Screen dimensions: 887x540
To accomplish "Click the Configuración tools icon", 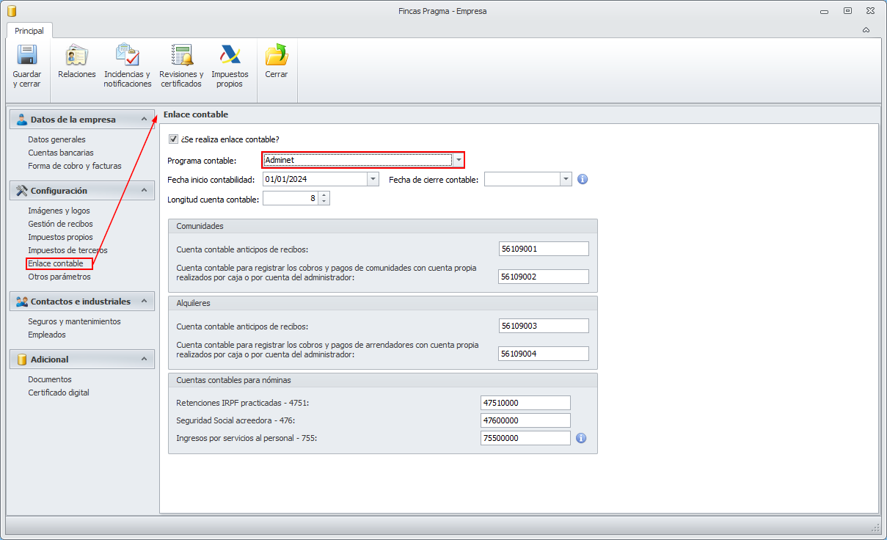I will [21, 191].
